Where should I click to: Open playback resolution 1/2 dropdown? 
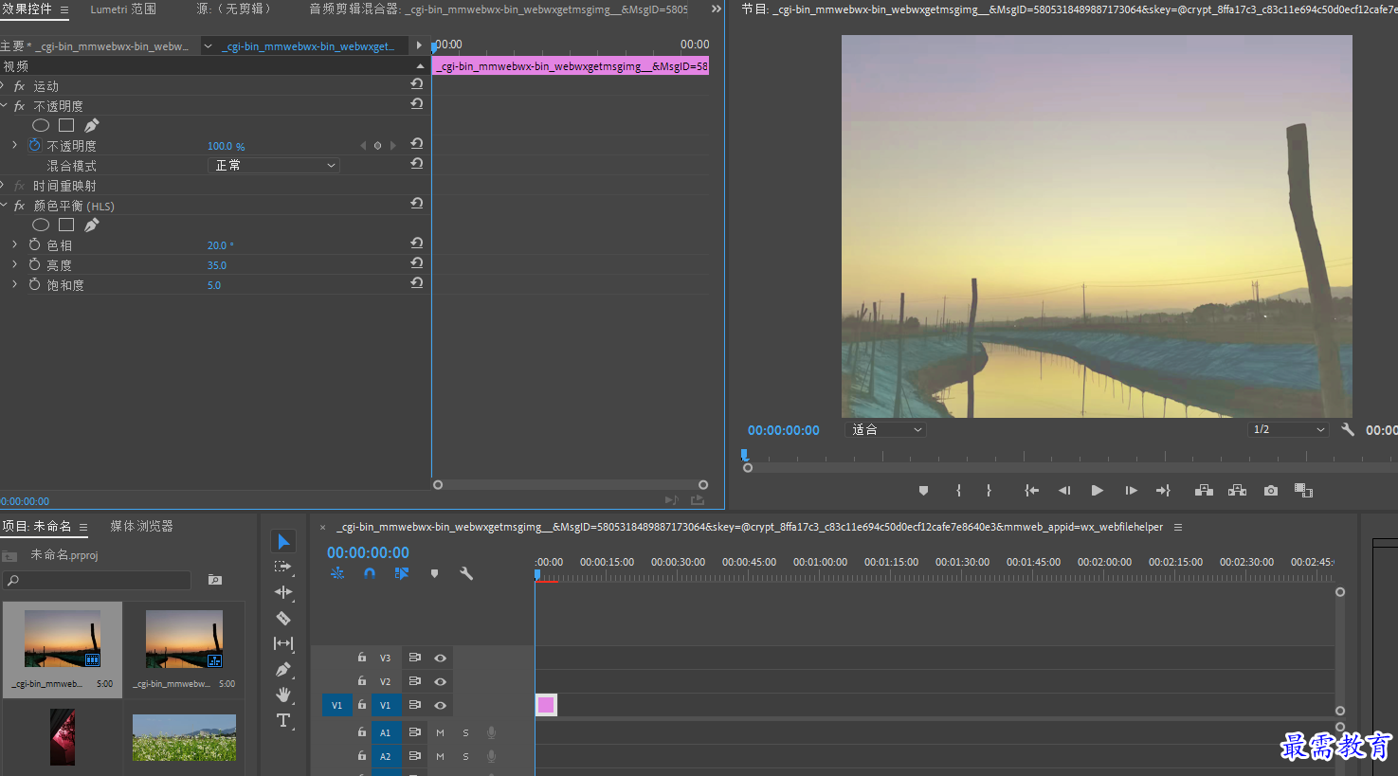click(1289, 429)
